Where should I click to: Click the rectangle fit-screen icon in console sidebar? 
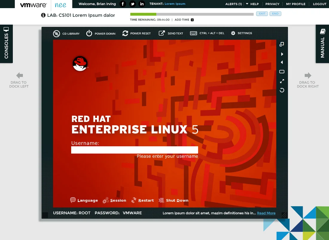click(282, 72)
